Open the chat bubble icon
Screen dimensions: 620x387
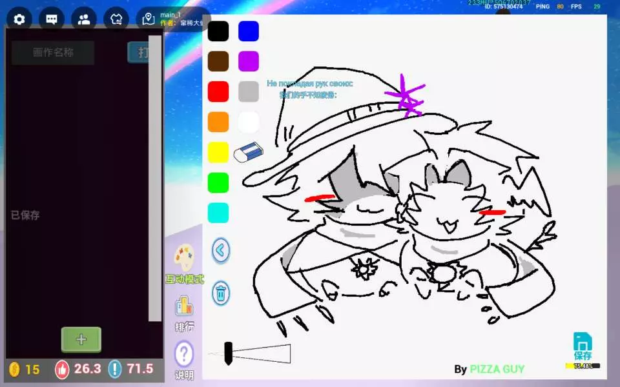52,19
